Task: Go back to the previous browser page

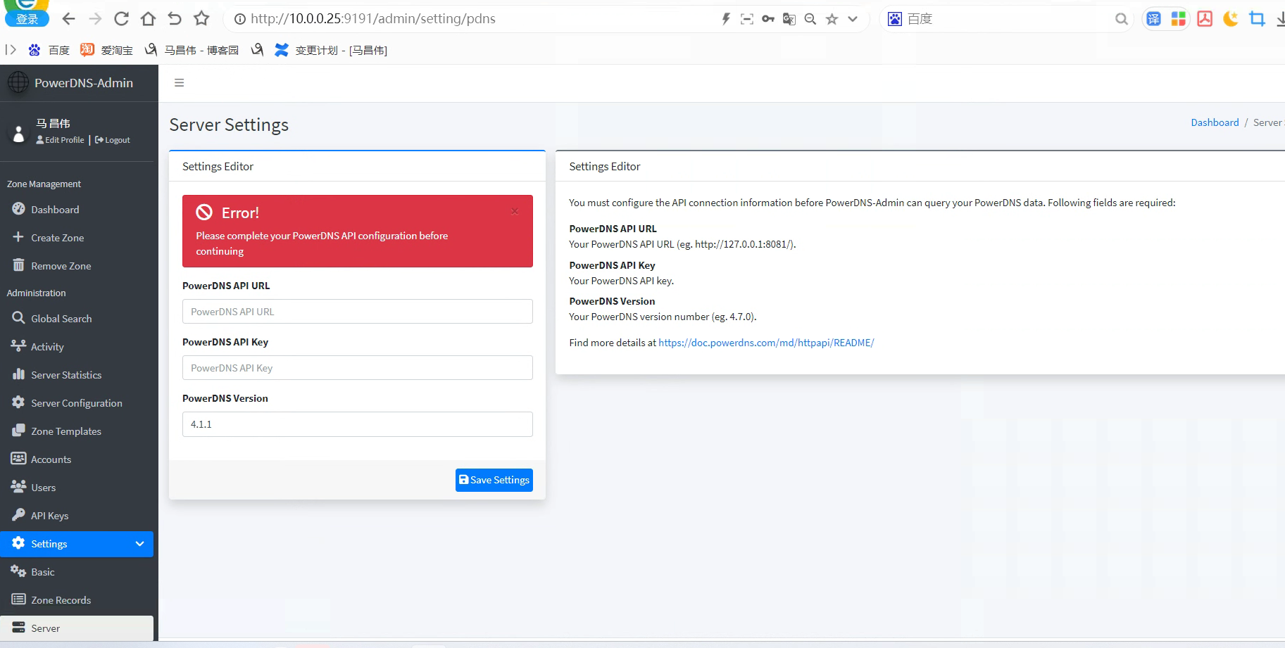Action: pos(68,19)
